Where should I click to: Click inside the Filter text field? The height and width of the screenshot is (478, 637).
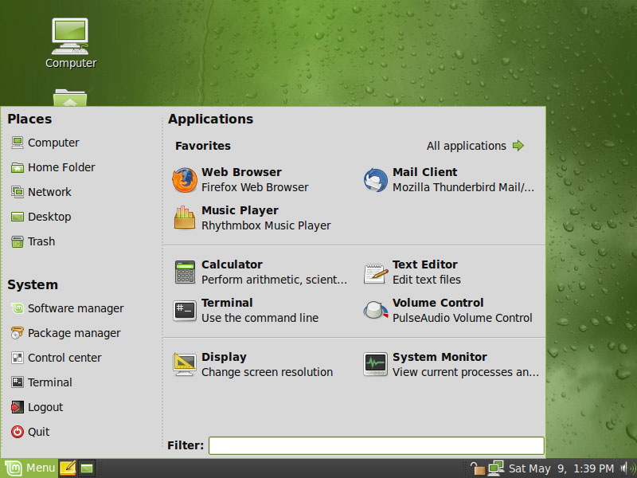pyautogui.click(x=376, y=445)
